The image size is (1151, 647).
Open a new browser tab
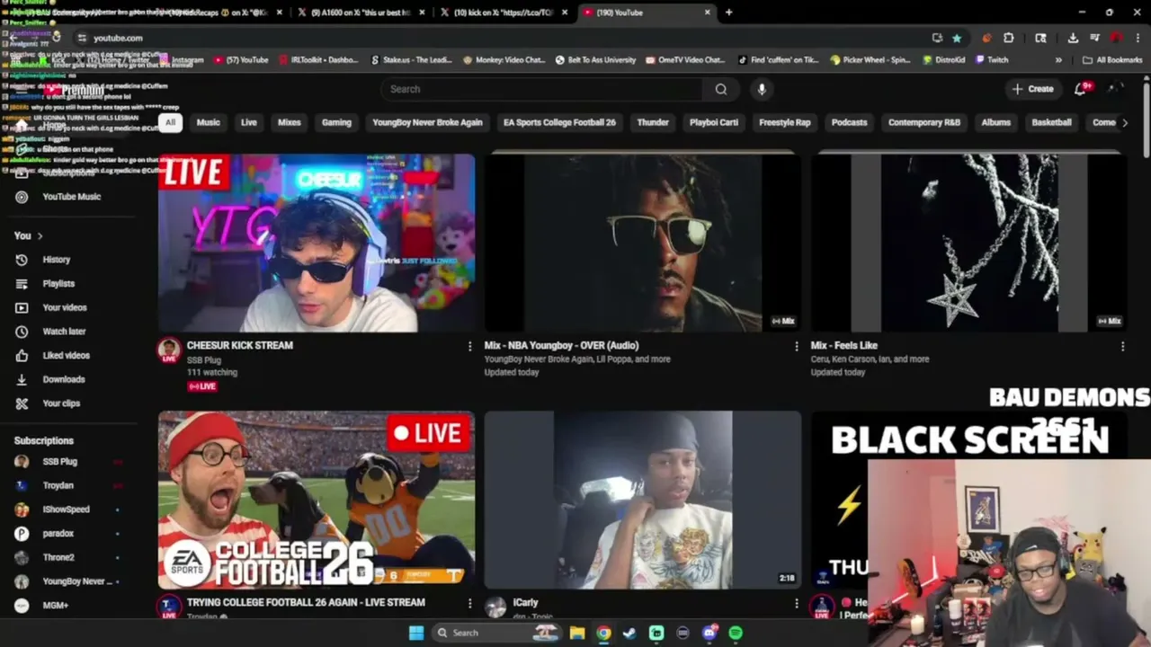(x=728, y=13)
